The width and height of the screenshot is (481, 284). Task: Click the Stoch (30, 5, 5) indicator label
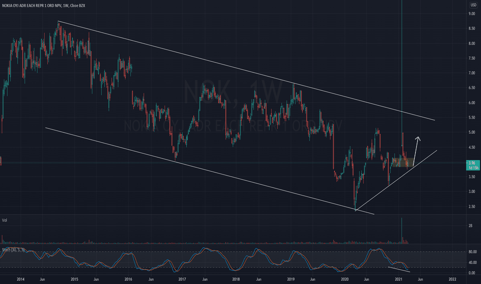pos(13,249)
